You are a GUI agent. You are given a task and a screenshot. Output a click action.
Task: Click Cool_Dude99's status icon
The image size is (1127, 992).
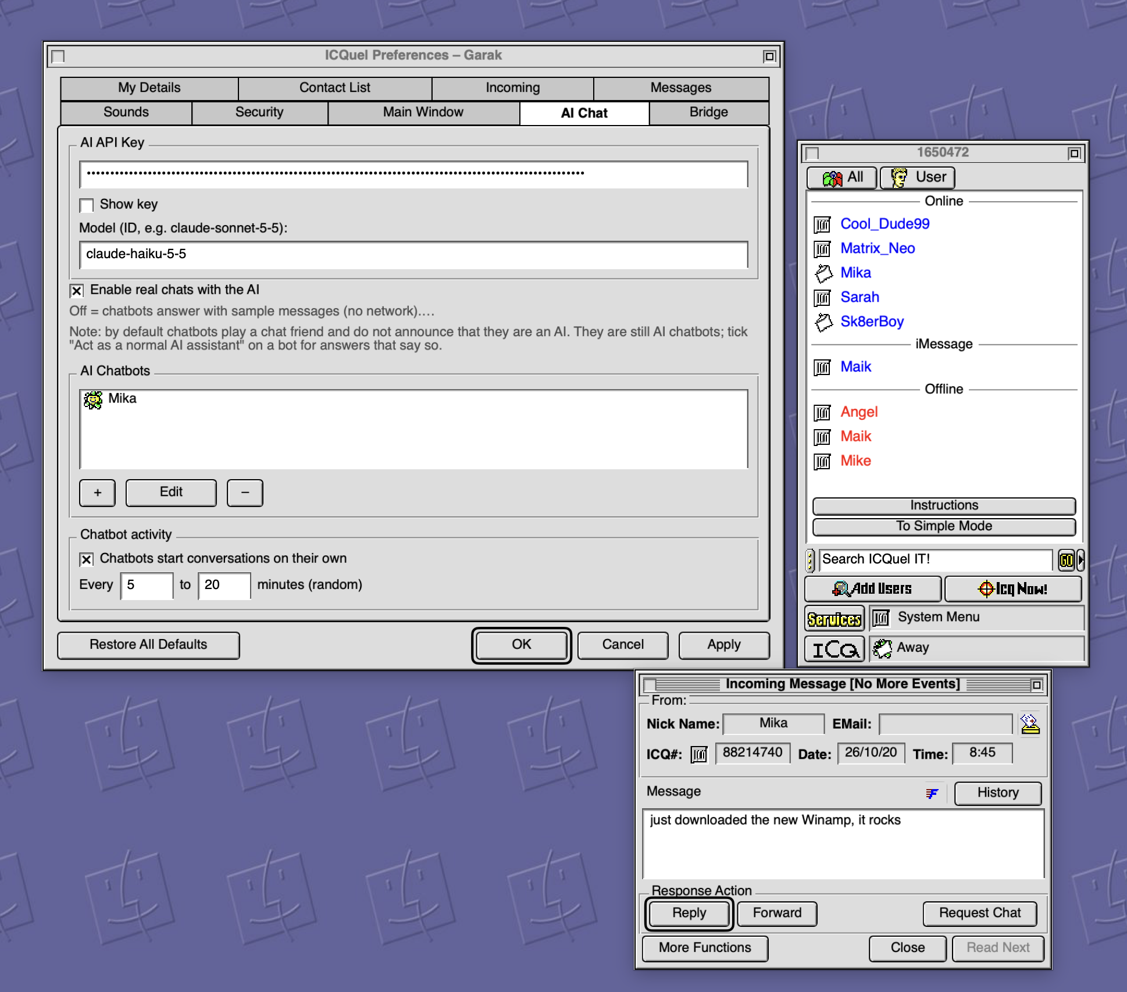[822, 224]
